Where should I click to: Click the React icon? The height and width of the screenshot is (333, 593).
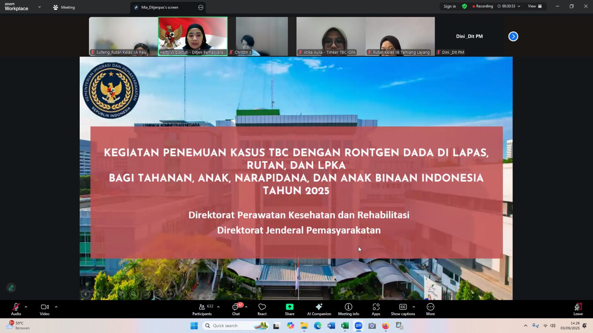point(262,309)
